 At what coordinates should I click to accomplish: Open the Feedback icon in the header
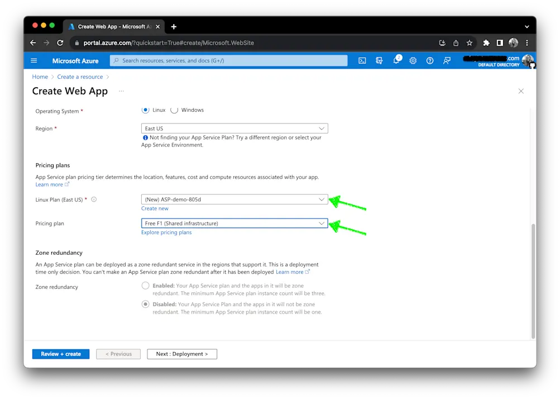(446, 60)
